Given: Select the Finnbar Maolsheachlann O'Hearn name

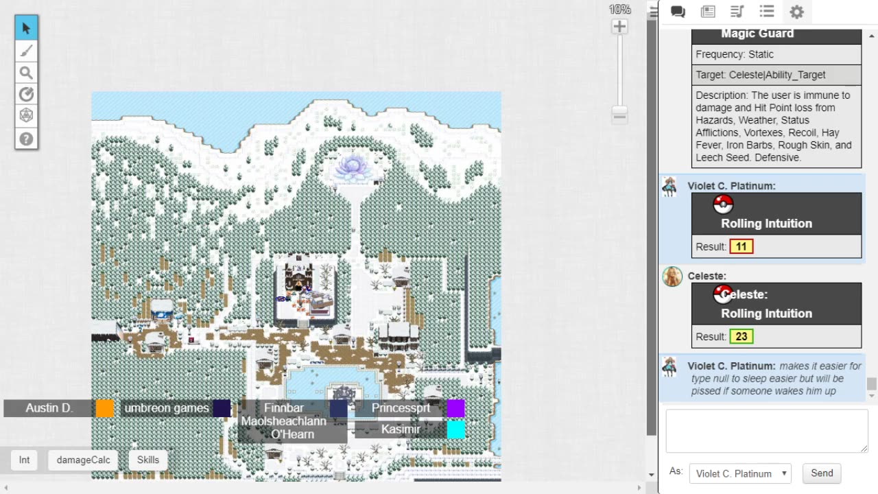Looking at the screenshot, I should 283,421.
